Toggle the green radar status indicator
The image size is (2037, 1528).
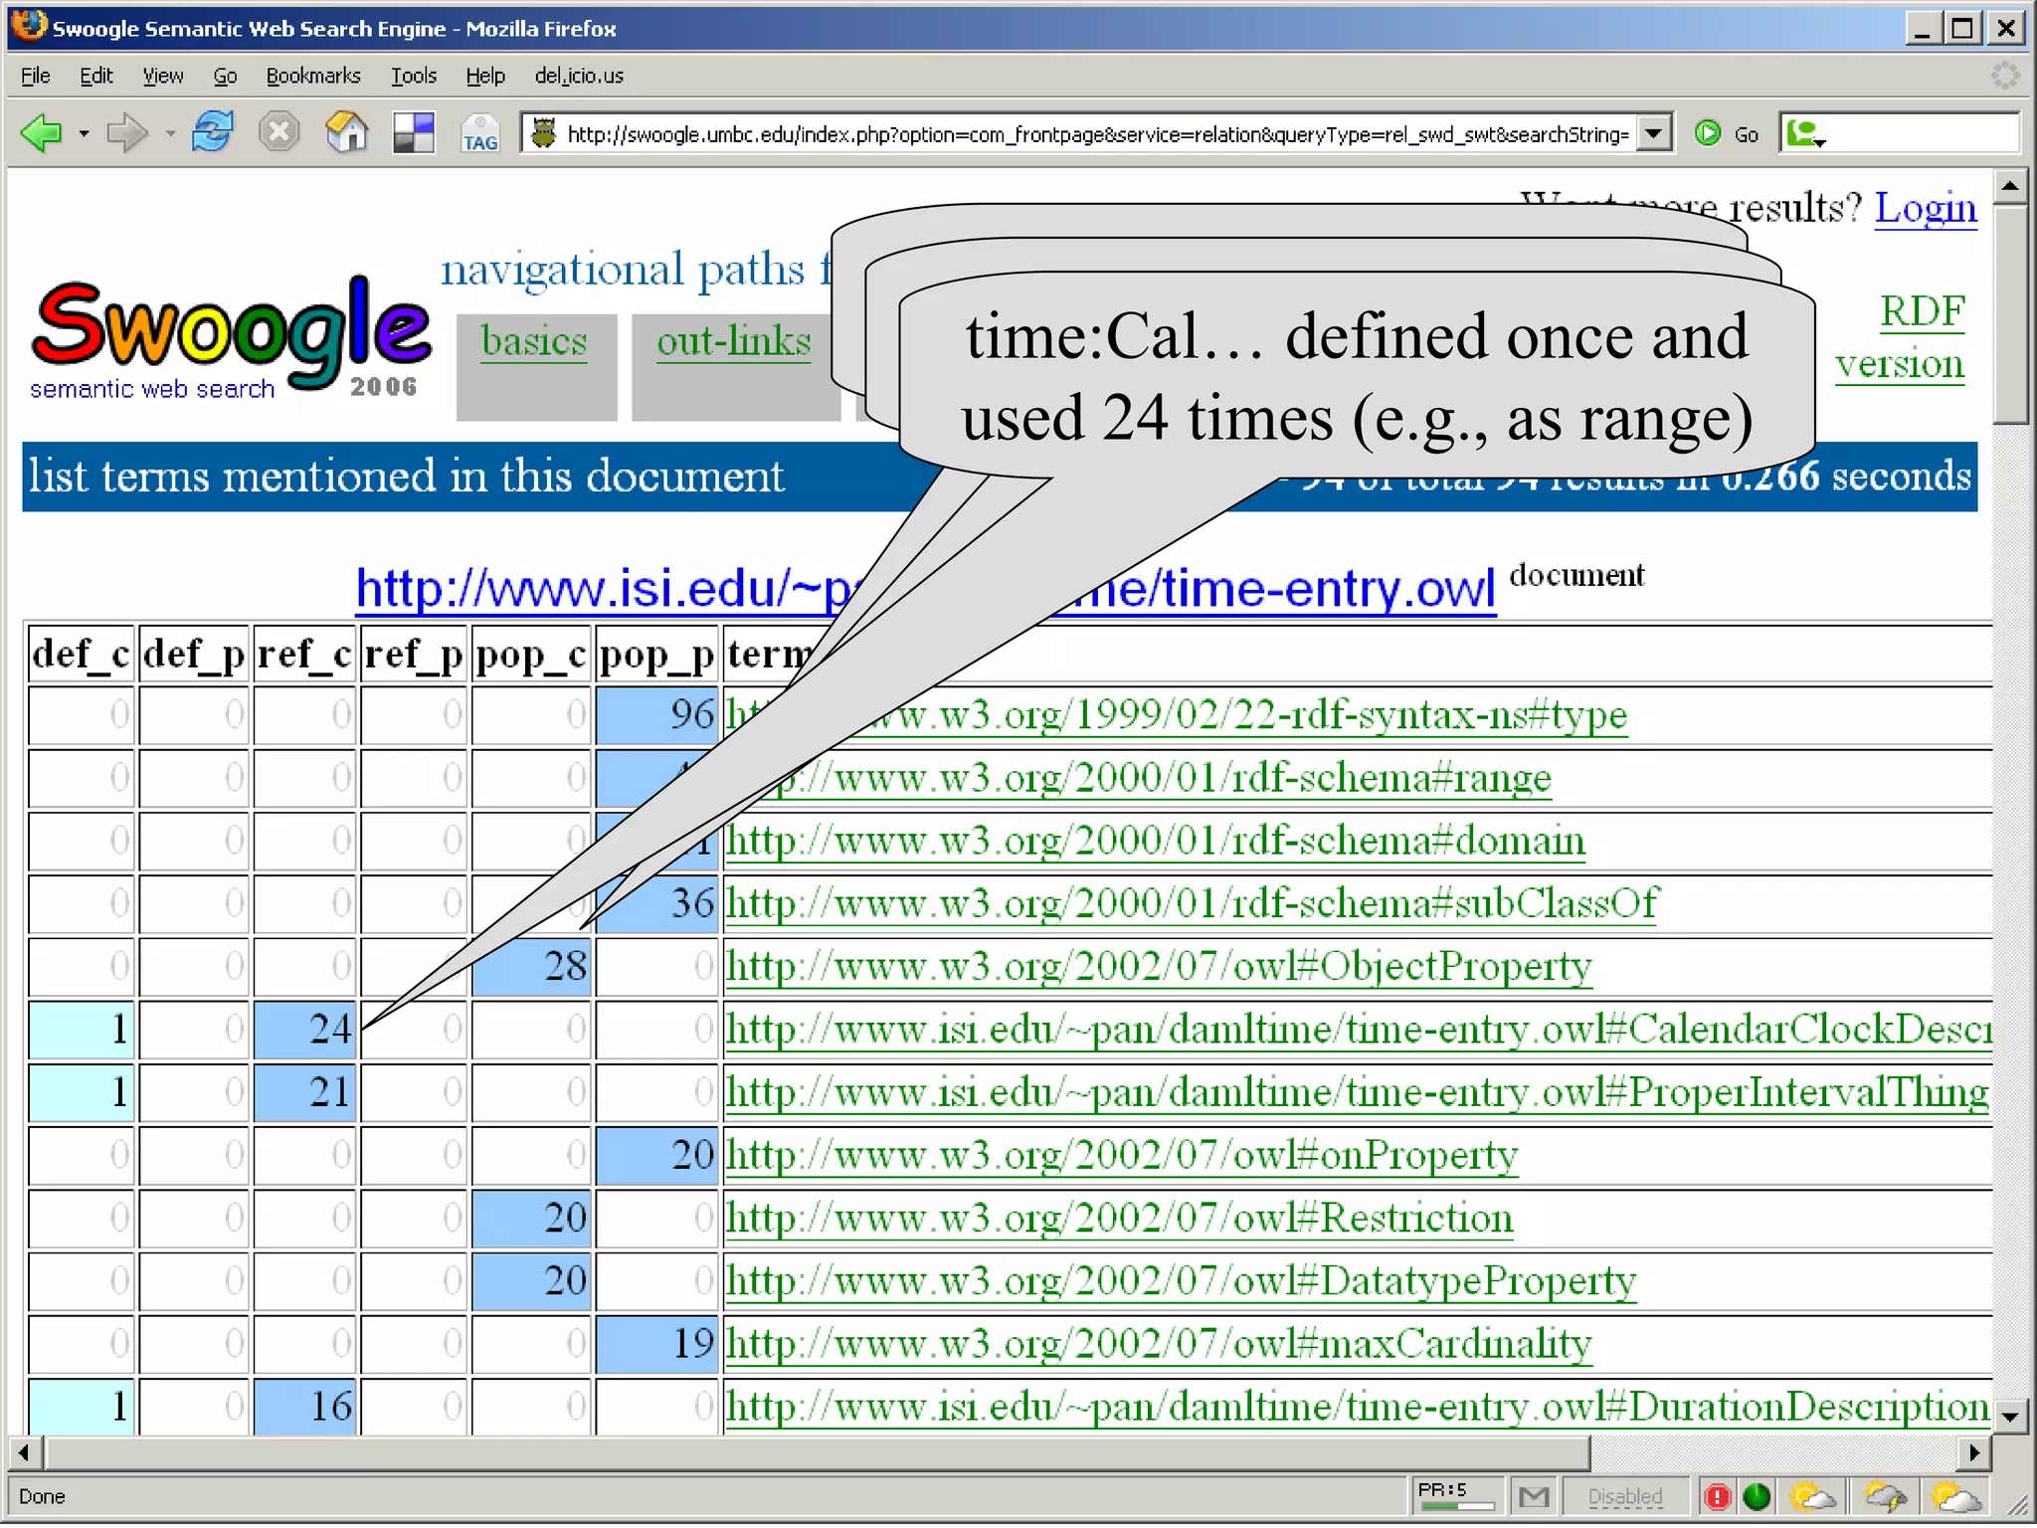(1758, 1495)
